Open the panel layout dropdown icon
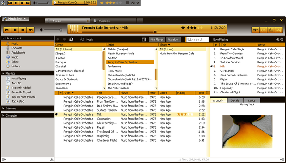This screenshot has height=163, width=286. coord(144,39)
